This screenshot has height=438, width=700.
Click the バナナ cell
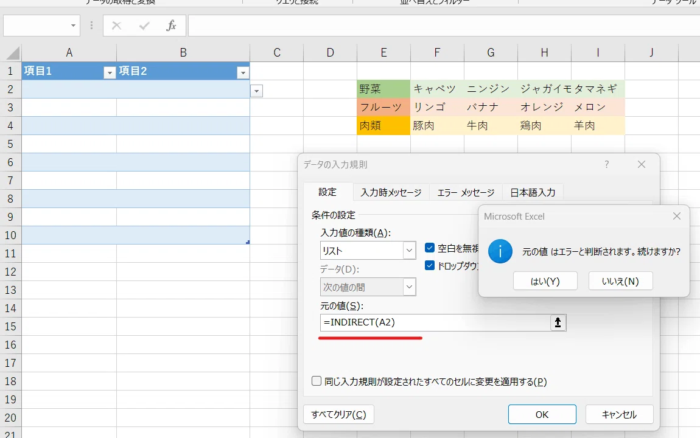pyautogui.click(x=491, y=108)
